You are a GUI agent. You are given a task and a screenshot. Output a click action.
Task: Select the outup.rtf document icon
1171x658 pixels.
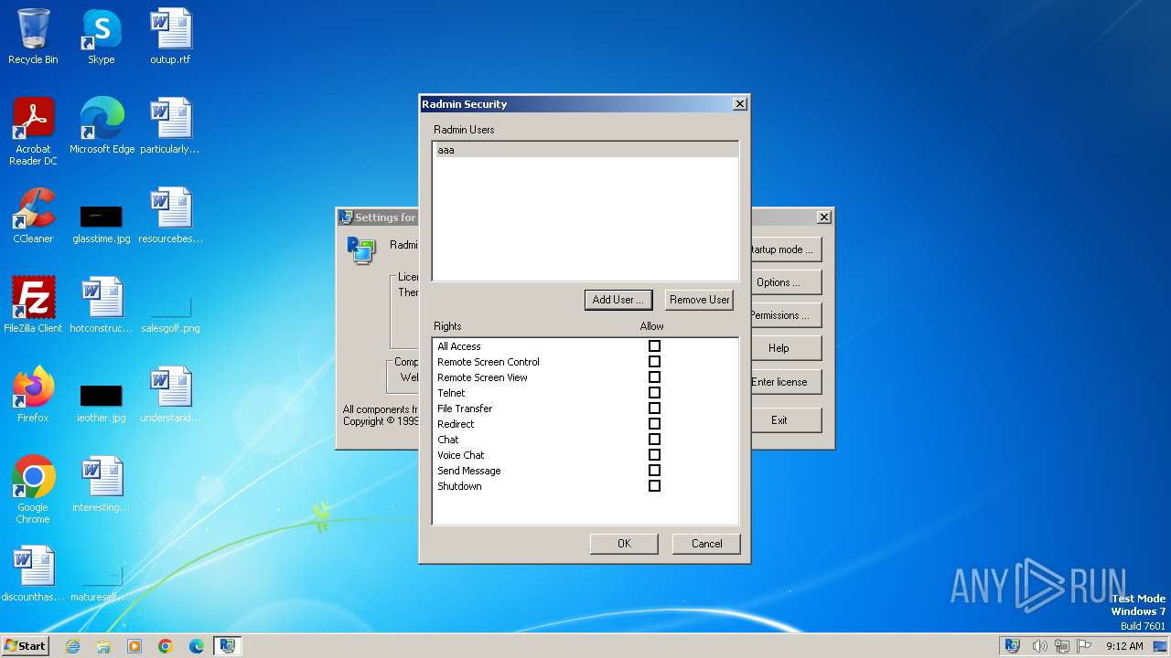[x=170, y=37]
